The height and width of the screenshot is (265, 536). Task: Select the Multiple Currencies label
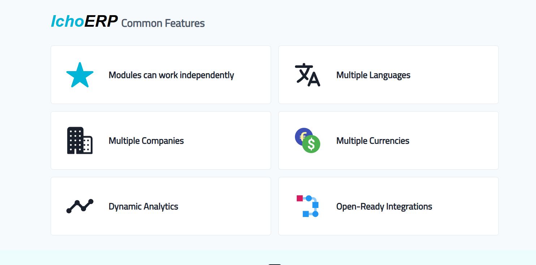[373, 141]
